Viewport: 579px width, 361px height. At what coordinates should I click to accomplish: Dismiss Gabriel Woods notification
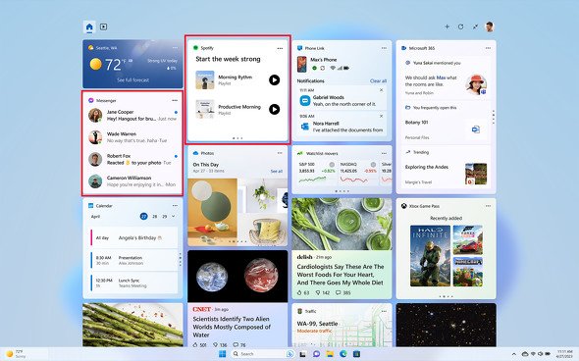tap(382, 90)
